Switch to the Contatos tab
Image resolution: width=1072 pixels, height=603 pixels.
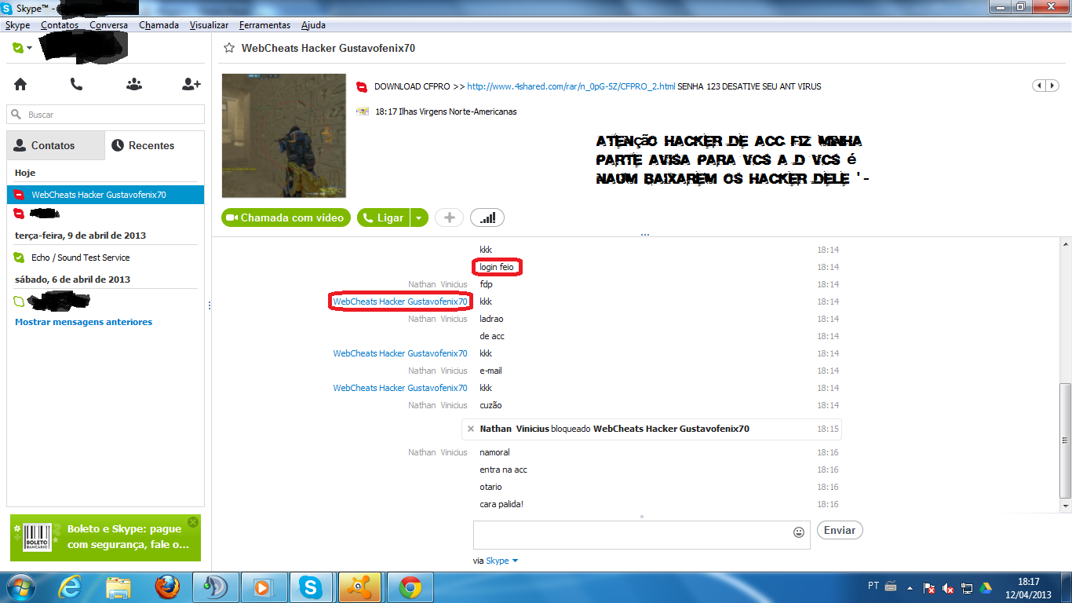coord(55,145)
